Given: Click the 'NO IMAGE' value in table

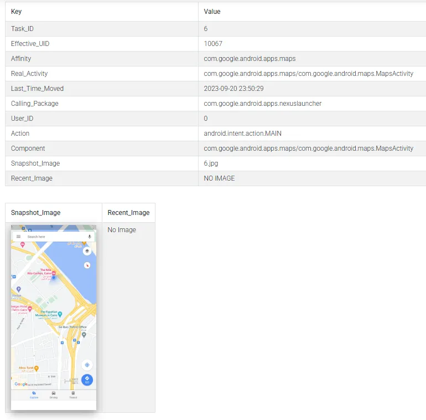Looking at the screenshot, I should (219, 178).
